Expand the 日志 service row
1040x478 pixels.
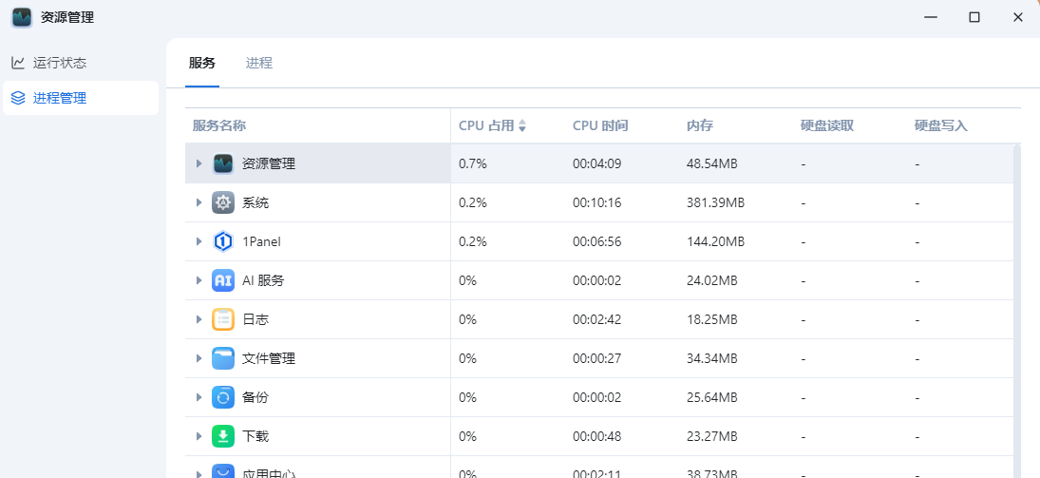point(199,319)
